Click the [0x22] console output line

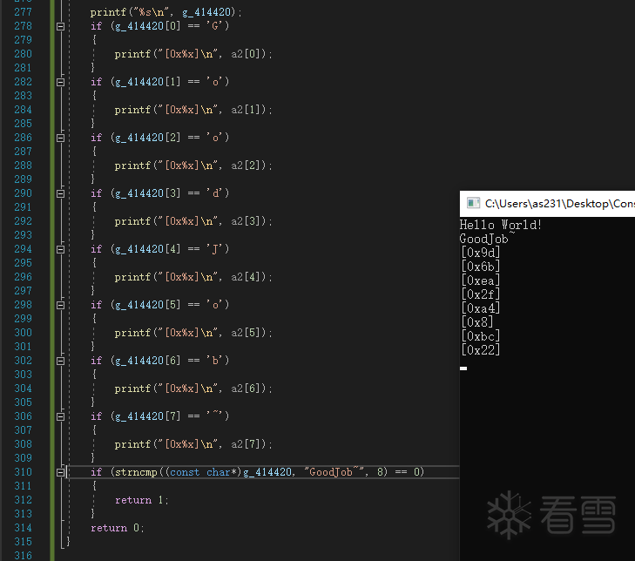[480, 350]
